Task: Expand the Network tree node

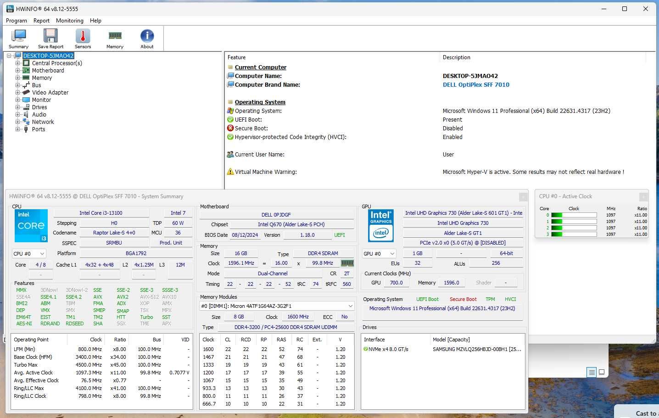Action: click(x=18, y=122)
